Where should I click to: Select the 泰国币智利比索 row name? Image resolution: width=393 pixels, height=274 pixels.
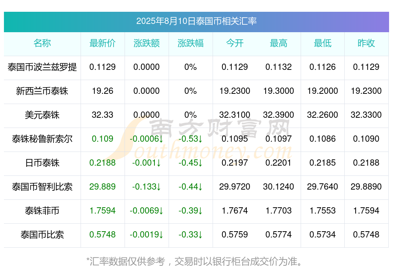(42, 187)
